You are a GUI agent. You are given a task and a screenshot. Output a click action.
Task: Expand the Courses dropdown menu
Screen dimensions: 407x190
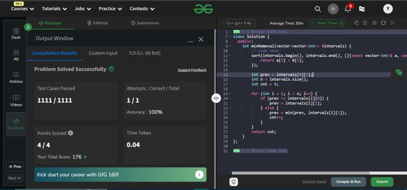pos(22,9)
